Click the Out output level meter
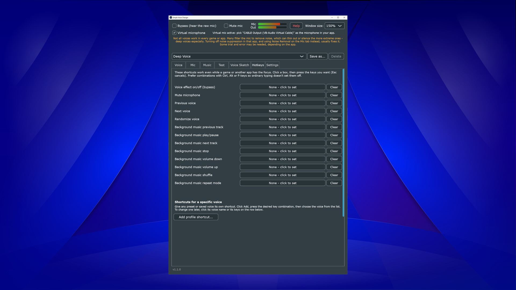This screenshot has height=290, width=516. [x=272, y=27]
